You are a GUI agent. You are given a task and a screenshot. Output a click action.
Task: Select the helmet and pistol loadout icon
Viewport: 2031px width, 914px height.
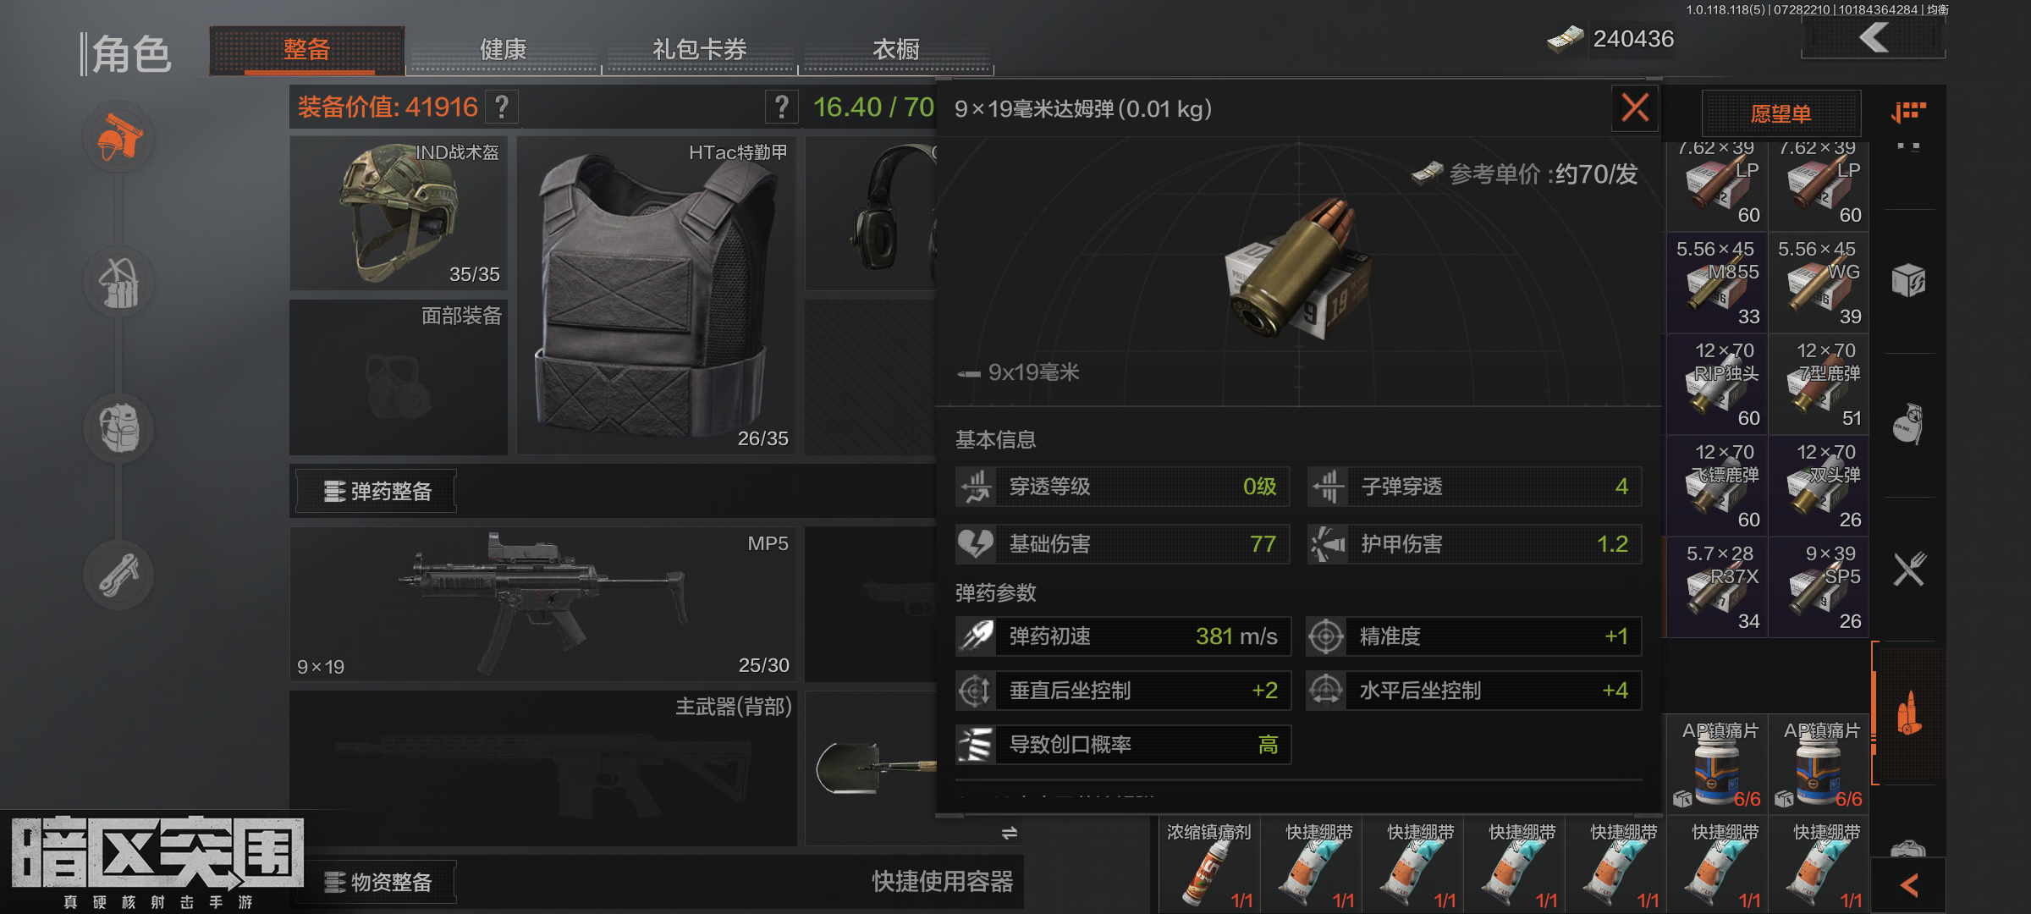[x=118, y=138]
